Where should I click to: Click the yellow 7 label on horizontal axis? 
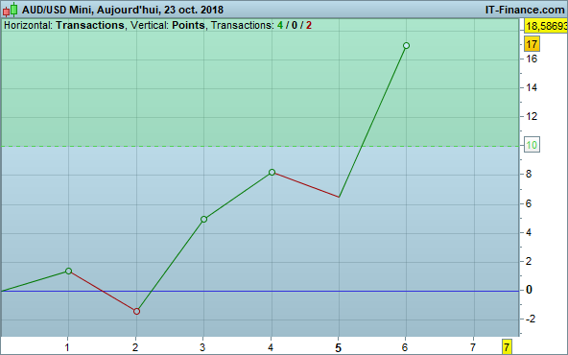click(507, 347)
